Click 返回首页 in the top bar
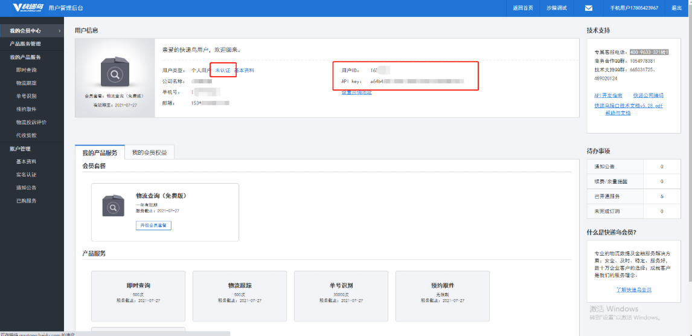The image size is (692, 336). [x=523, y=8]
